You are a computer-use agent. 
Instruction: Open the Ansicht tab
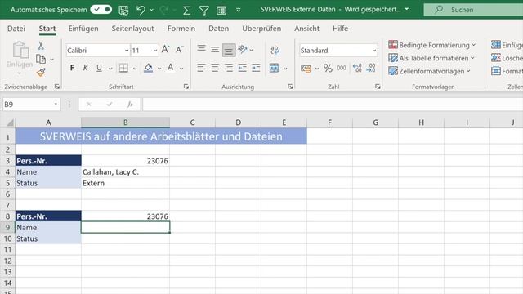point(306,29)
